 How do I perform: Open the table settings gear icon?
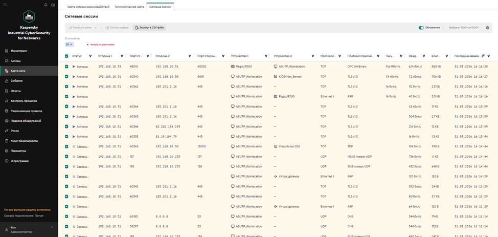coord(487,28)
